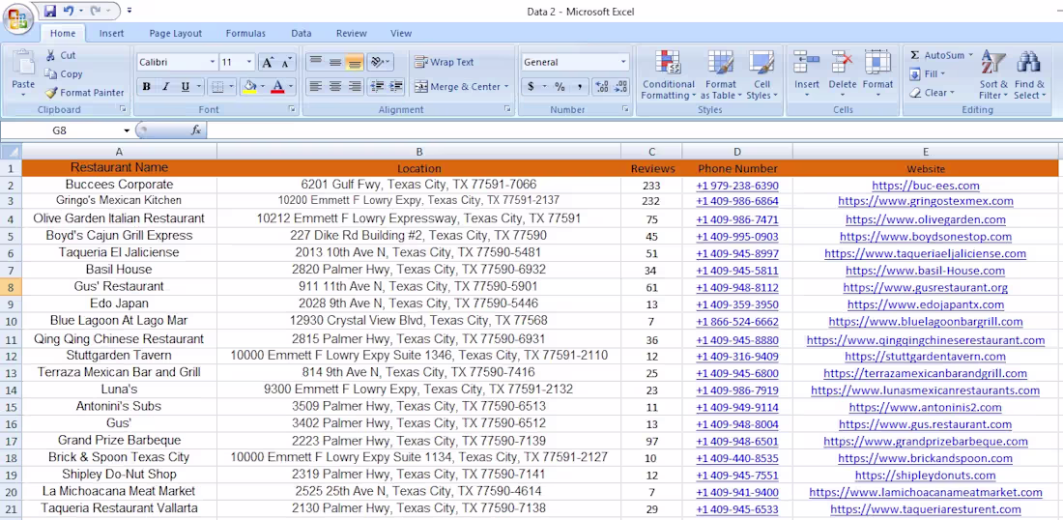Open the text Orientation options
This screenshot has height=520, width=1063.
coord(381,62)
